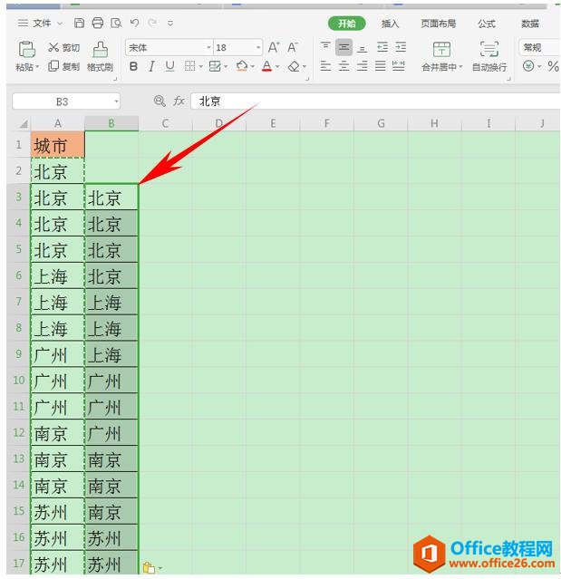This screenshot has height=579, width=561.
Task: Select column A header
Action: click(x=58, y=123)
